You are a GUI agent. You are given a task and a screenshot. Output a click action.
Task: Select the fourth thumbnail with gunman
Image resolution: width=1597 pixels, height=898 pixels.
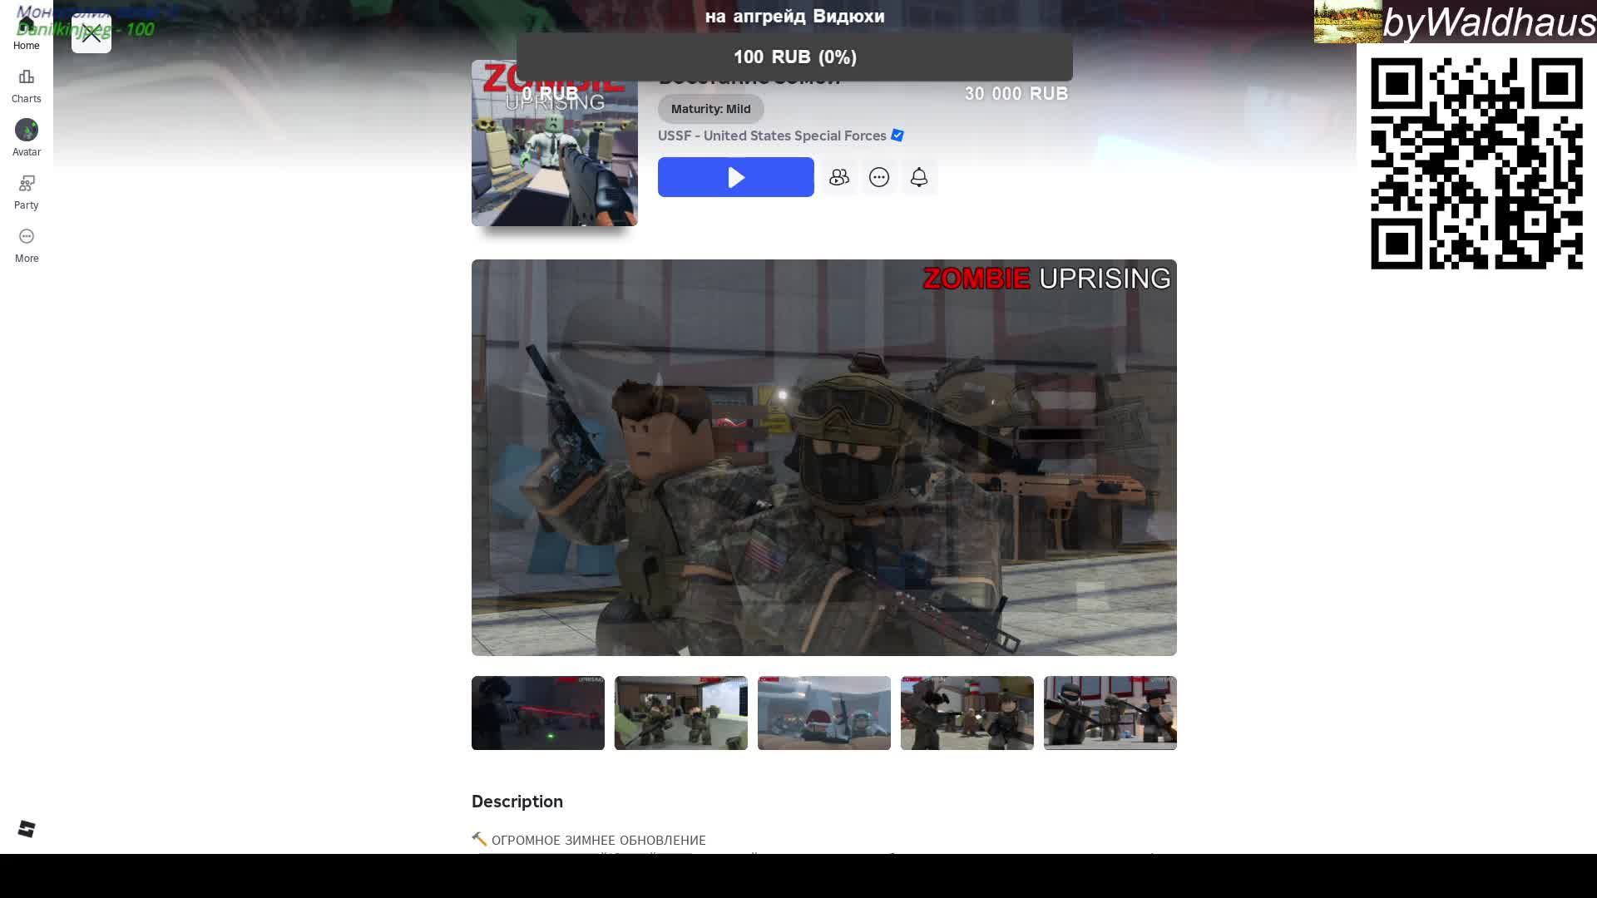click(967, 713)
